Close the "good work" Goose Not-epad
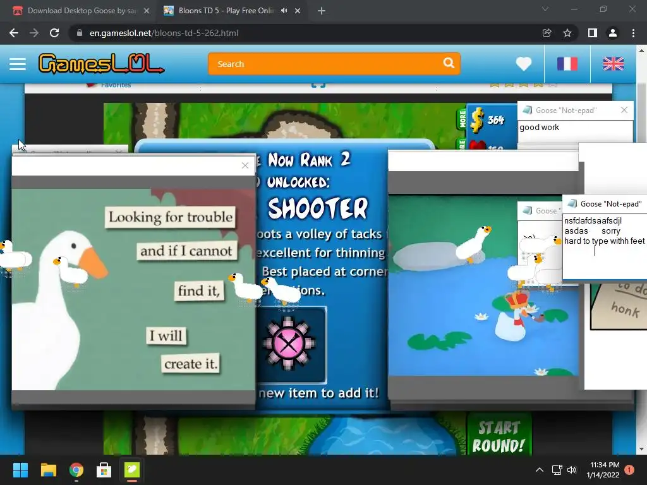Screen dimensions: 647x485 (624, 110)
